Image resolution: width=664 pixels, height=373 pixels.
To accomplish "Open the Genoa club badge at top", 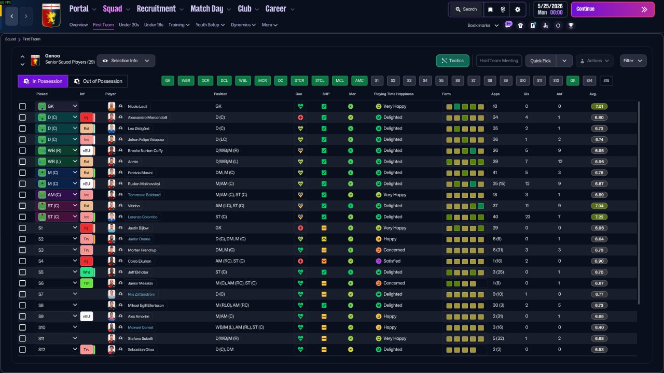I will 51,15.
